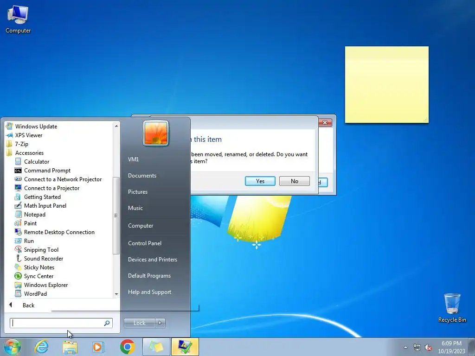Click the Lock button
Image resolution: width=475 pixels, height=356 pixels.
click(x=139, y=323)
